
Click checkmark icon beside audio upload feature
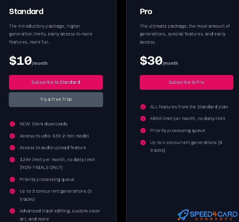point(12,148)
